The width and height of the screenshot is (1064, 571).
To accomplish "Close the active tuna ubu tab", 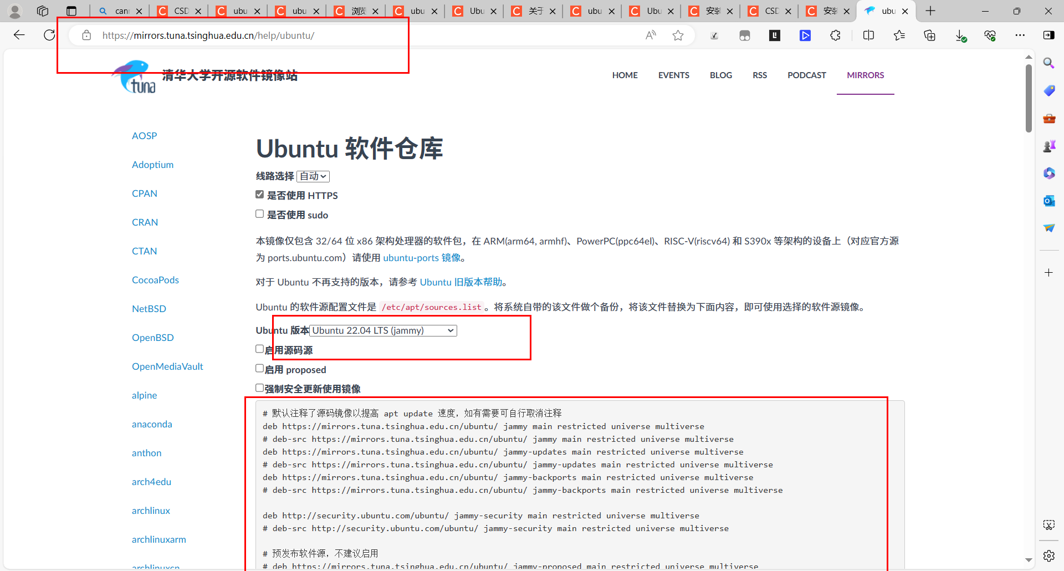I will tap(905, 11).
